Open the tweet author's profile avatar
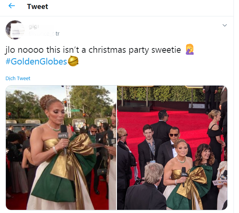 coord(15,30)
